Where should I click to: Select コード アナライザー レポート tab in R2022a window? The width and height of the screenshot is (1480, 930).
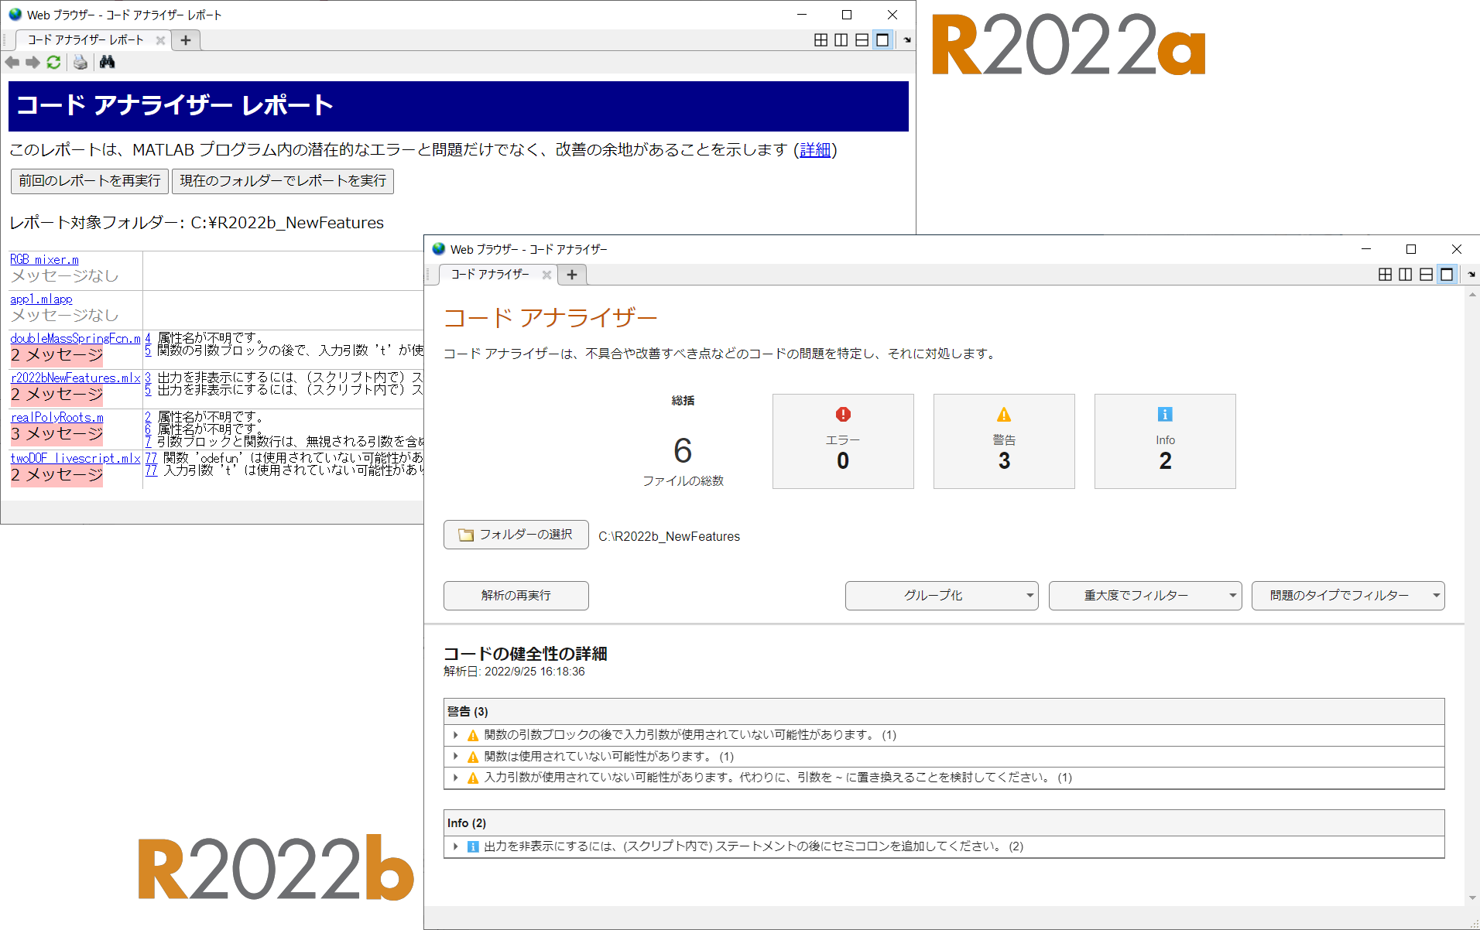click(x=86, y=40)
